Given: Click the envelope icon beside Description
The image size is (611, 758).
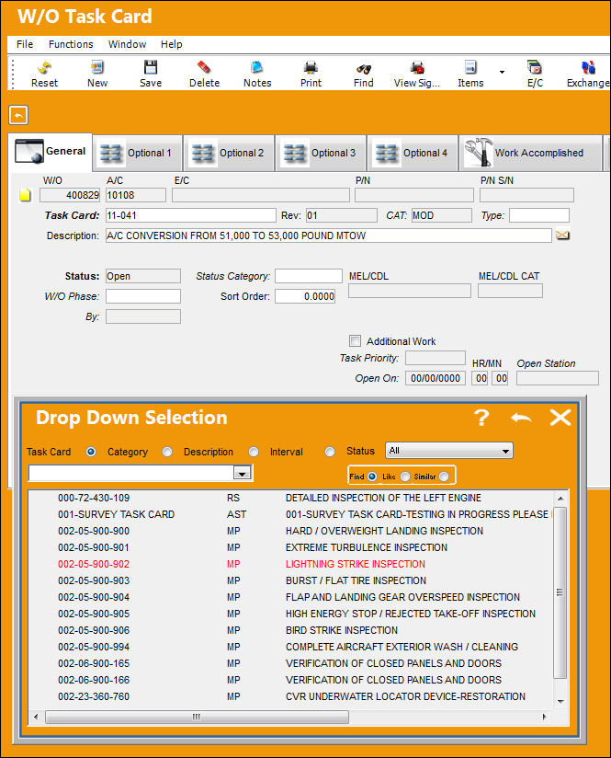Looking at the screenshot, I should (x=562, y=235).
